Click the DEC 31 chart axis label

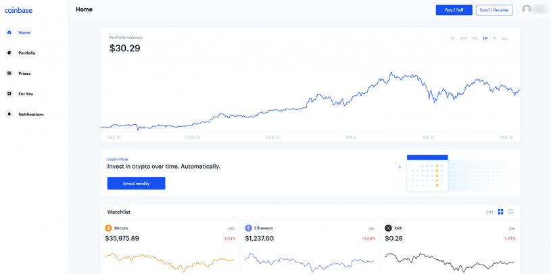pos(272,138)
